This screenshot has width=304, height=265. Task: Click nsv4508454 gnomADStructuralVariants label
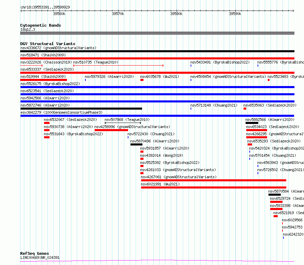coord(228,76)
